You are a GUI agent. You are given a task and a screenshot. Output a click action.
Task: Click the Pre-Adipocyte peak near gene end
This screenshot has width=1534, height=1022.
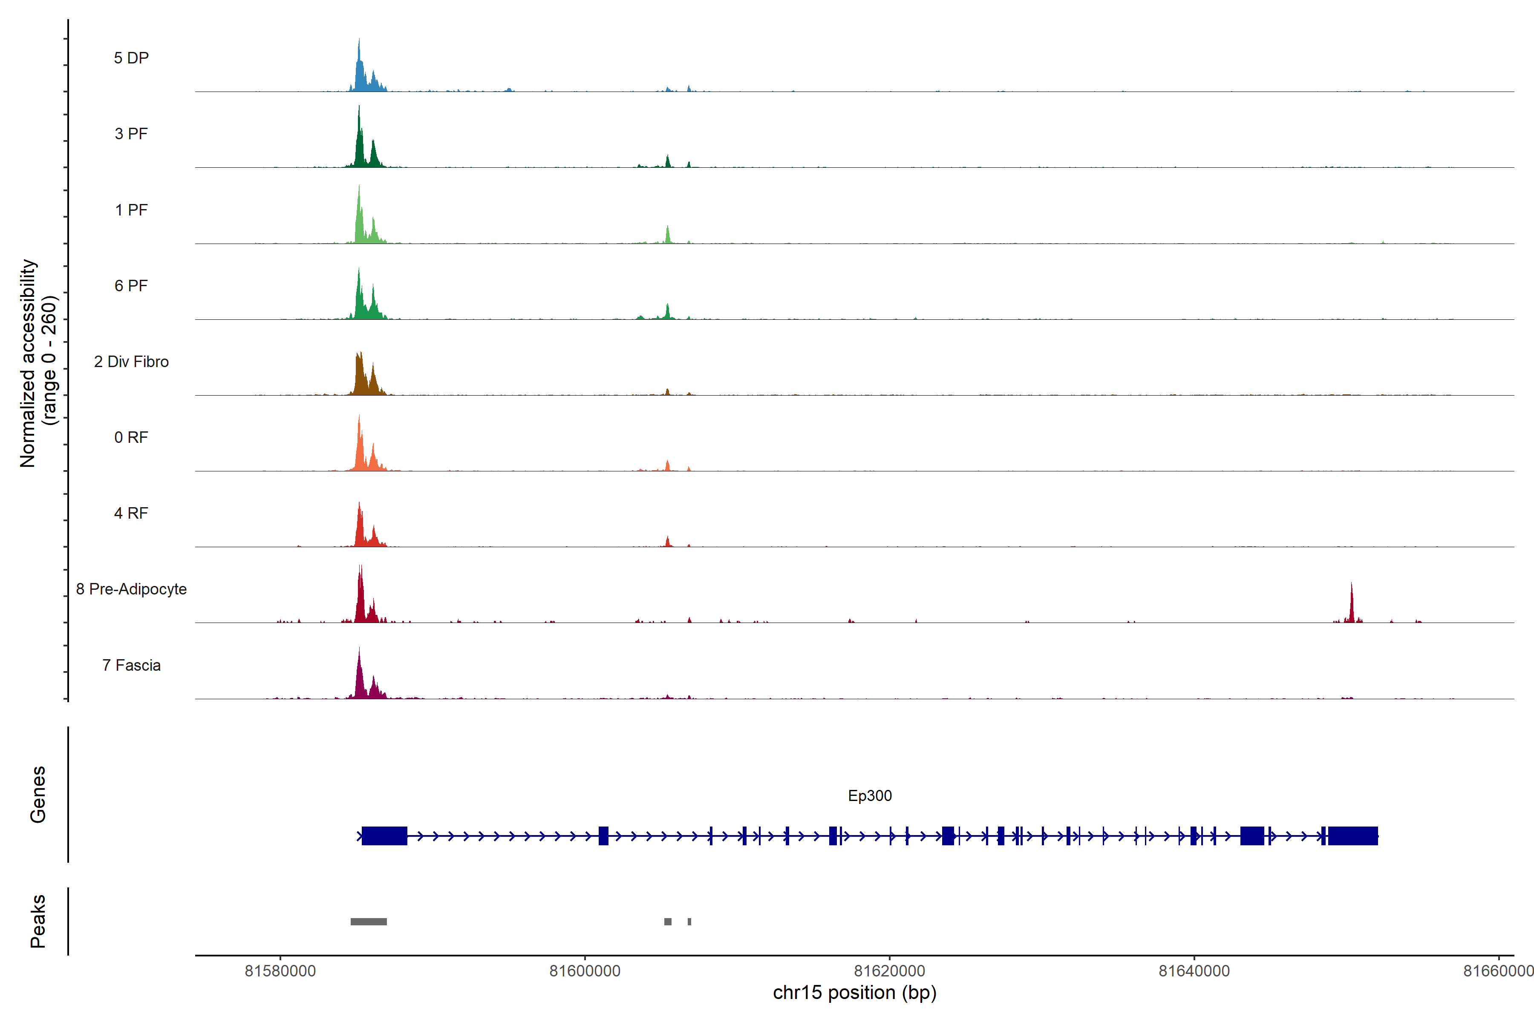point(1351,606)
